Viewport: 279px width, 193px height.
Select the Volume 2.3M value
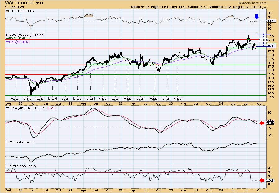(220, 7)
